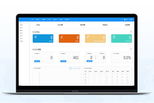The image size is (154, 103).
Task: Click the wrench icon on the yellow card
Action: coord(88,37)
